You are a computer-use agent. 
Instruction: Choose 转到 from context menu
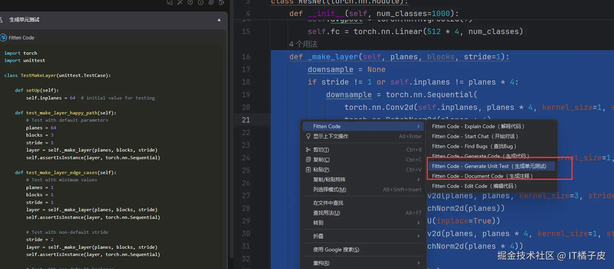(363, 223)
